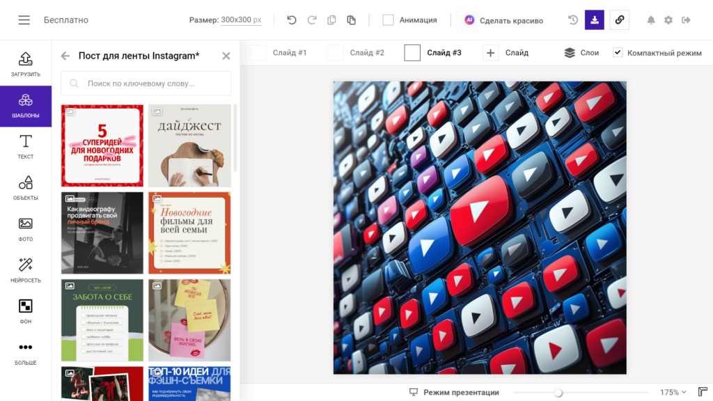Image resolution: width=713 pixels, height=401 pixels.
Task: Select the Топ-10 идей фэшн-съемки template
Action: pyautogui.click(x=189, y=384)
